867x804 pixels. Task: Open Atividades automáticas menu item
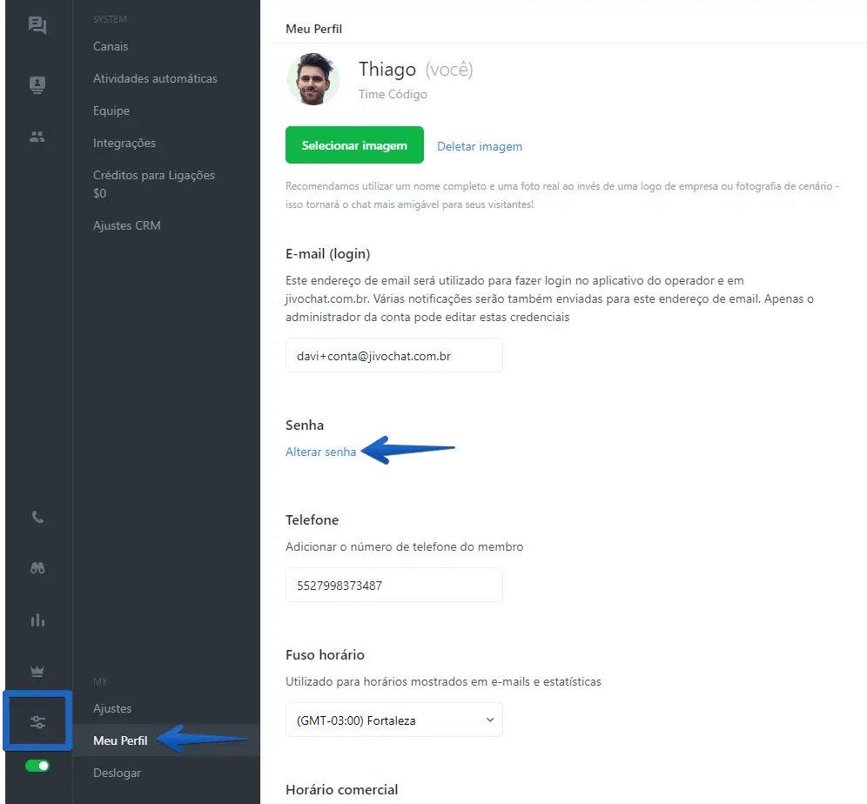tap(155, 78)
